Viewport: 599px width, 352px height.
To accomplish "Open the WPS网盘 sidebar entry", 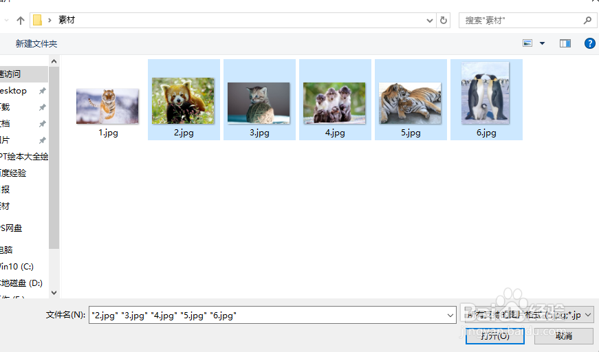I will click(11, 228).
